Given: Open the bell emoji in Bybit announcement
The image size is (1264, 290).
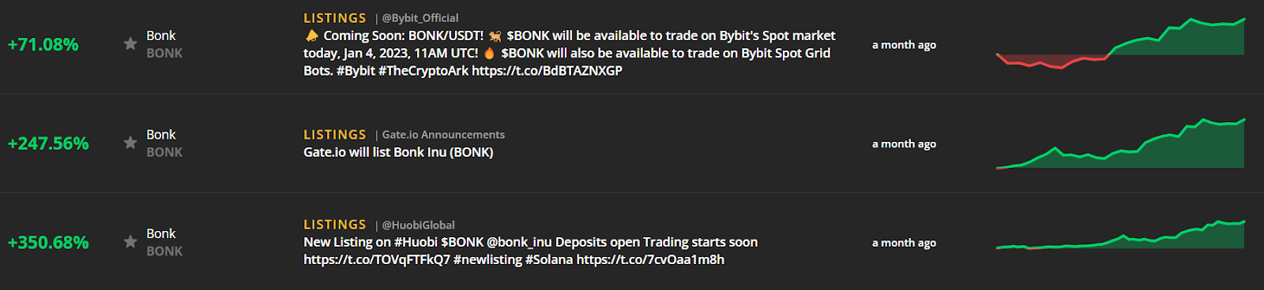Looking at the screenshot, I should coord(312,35).
